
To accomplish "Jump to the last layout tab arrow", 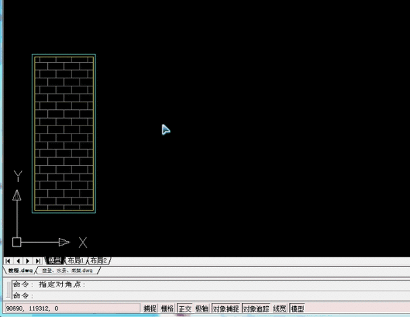I will [37, 260].
